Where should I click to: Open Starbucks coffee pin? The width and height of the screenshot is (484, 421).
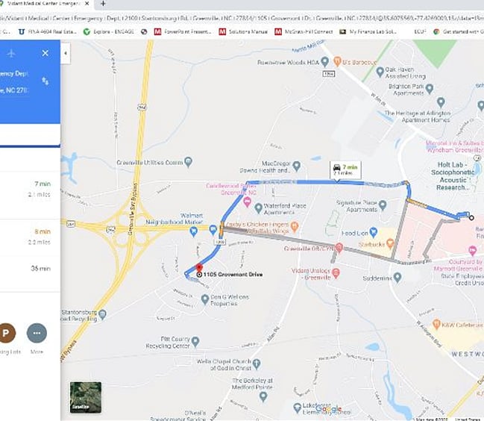click(390, 243)
